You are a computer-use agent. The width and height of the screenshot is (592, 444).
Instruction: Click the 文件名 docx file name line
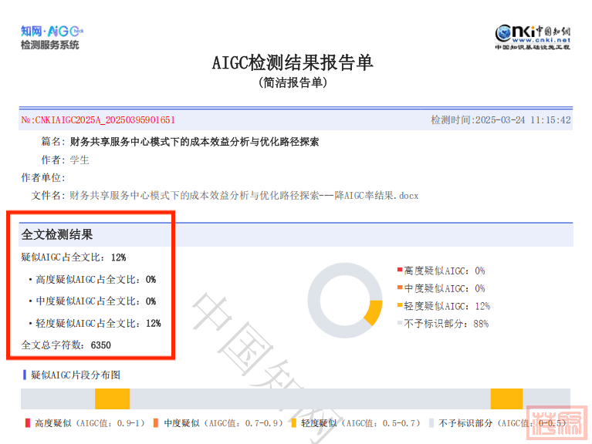(225, 196)
